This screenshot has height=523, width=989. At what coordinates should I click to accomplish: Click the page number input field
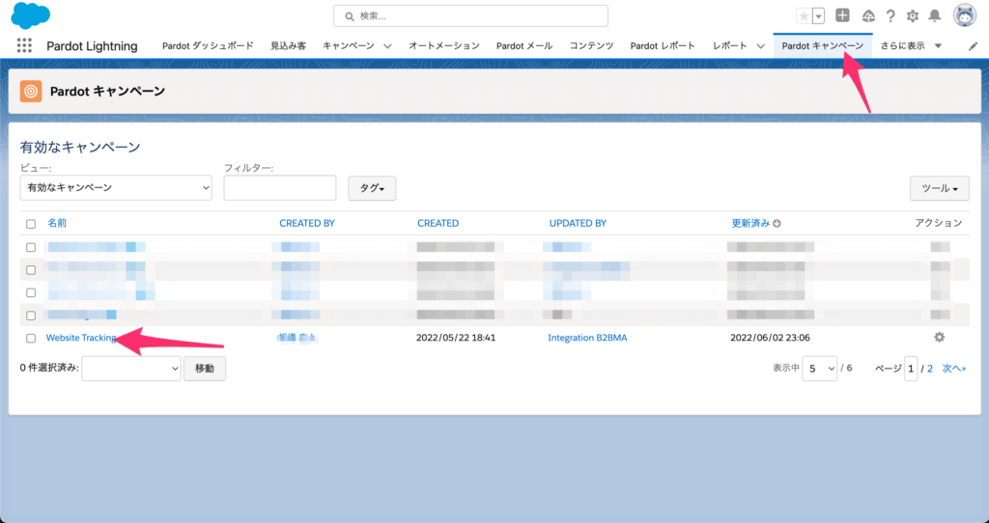[911, 369]
